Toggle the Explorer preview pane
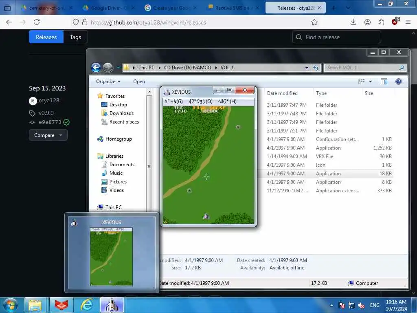417x313 pixels. pos(384,82)
